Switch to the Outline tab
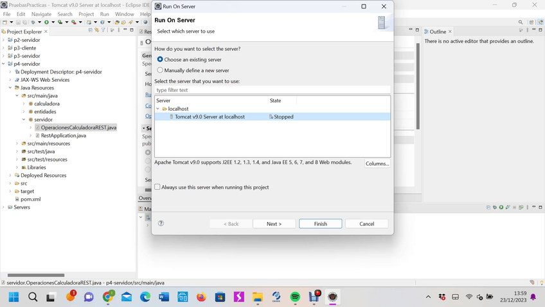The width and height of the screenshot is (545, 307). (438, 32)
